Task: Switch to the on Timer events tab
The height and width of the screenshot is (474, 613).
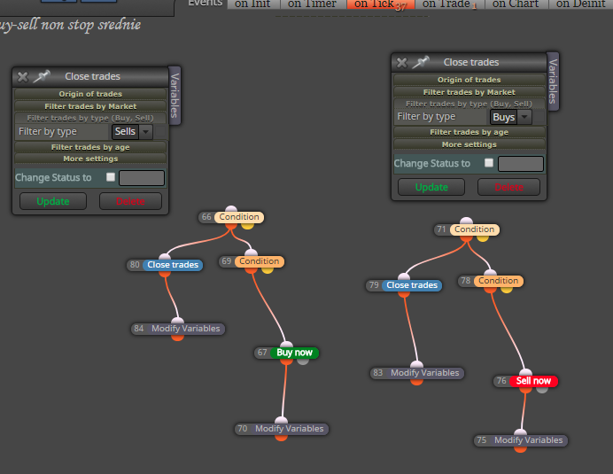Action: 313,4
